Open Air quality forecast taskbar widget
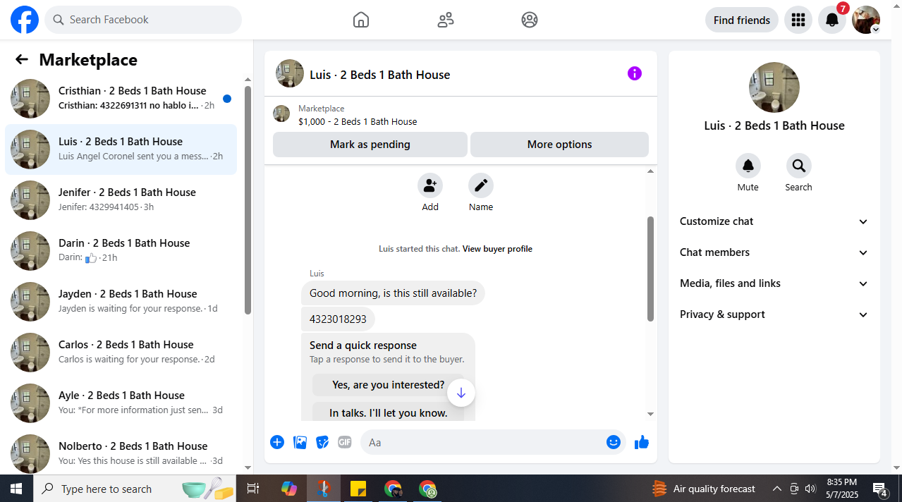Screen dimensions: 902x502 703,489
